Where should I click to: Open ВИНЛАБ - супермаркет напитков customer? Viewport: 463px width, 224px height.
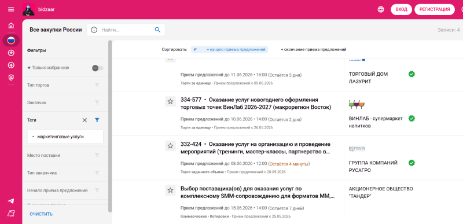[376, 122]
